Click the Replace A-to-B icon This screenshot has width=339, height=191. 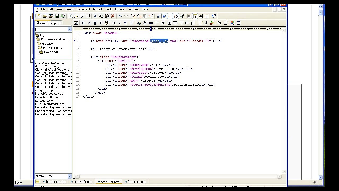point(139,16)
